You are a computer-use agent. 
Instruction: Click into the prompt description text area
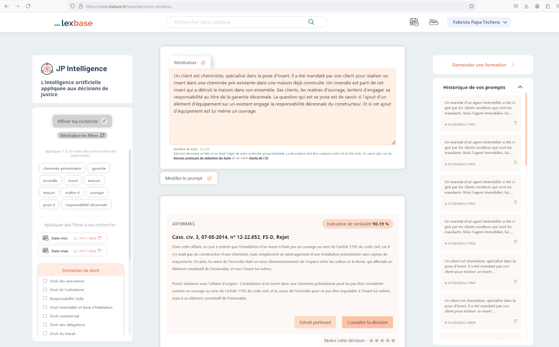(282, 107)
